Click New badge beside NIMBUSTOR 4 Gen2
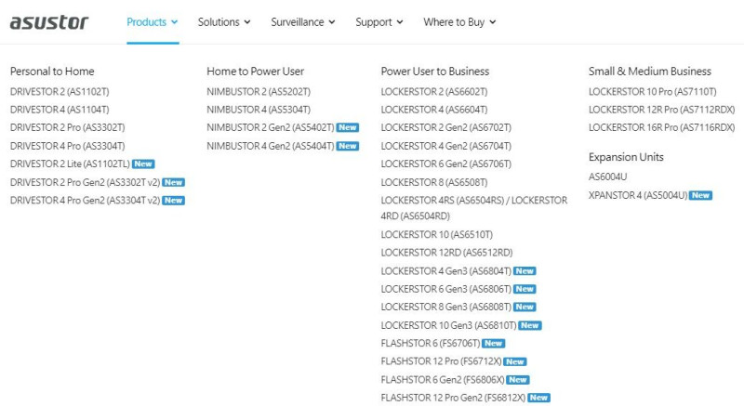 (x=347, y=146)
